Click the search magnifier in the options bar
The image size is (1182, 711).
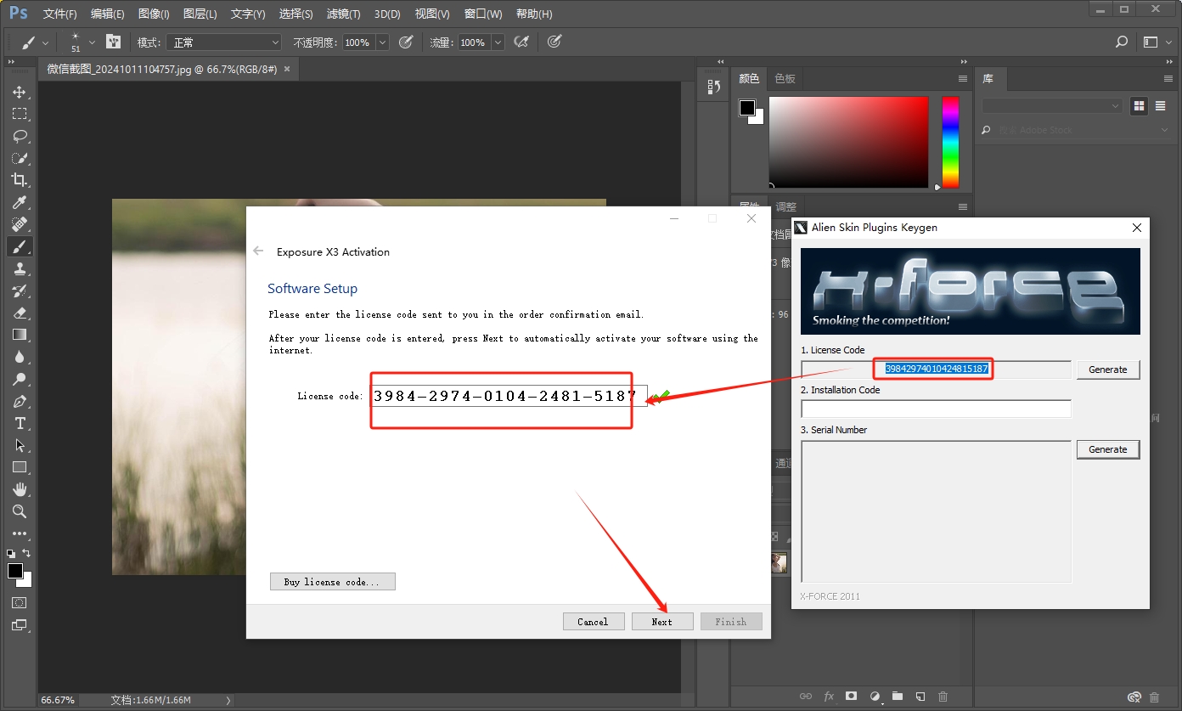pyautogui.click(x=1122, y=42)
